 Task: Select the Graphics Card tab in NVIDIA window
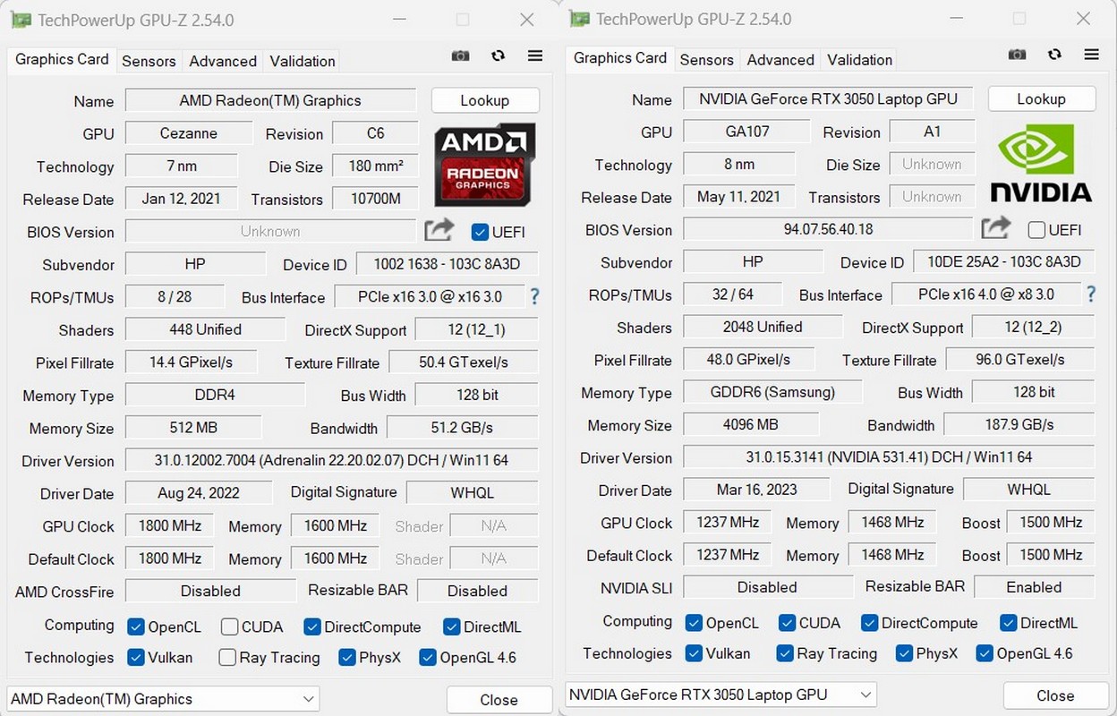(620, 58)
